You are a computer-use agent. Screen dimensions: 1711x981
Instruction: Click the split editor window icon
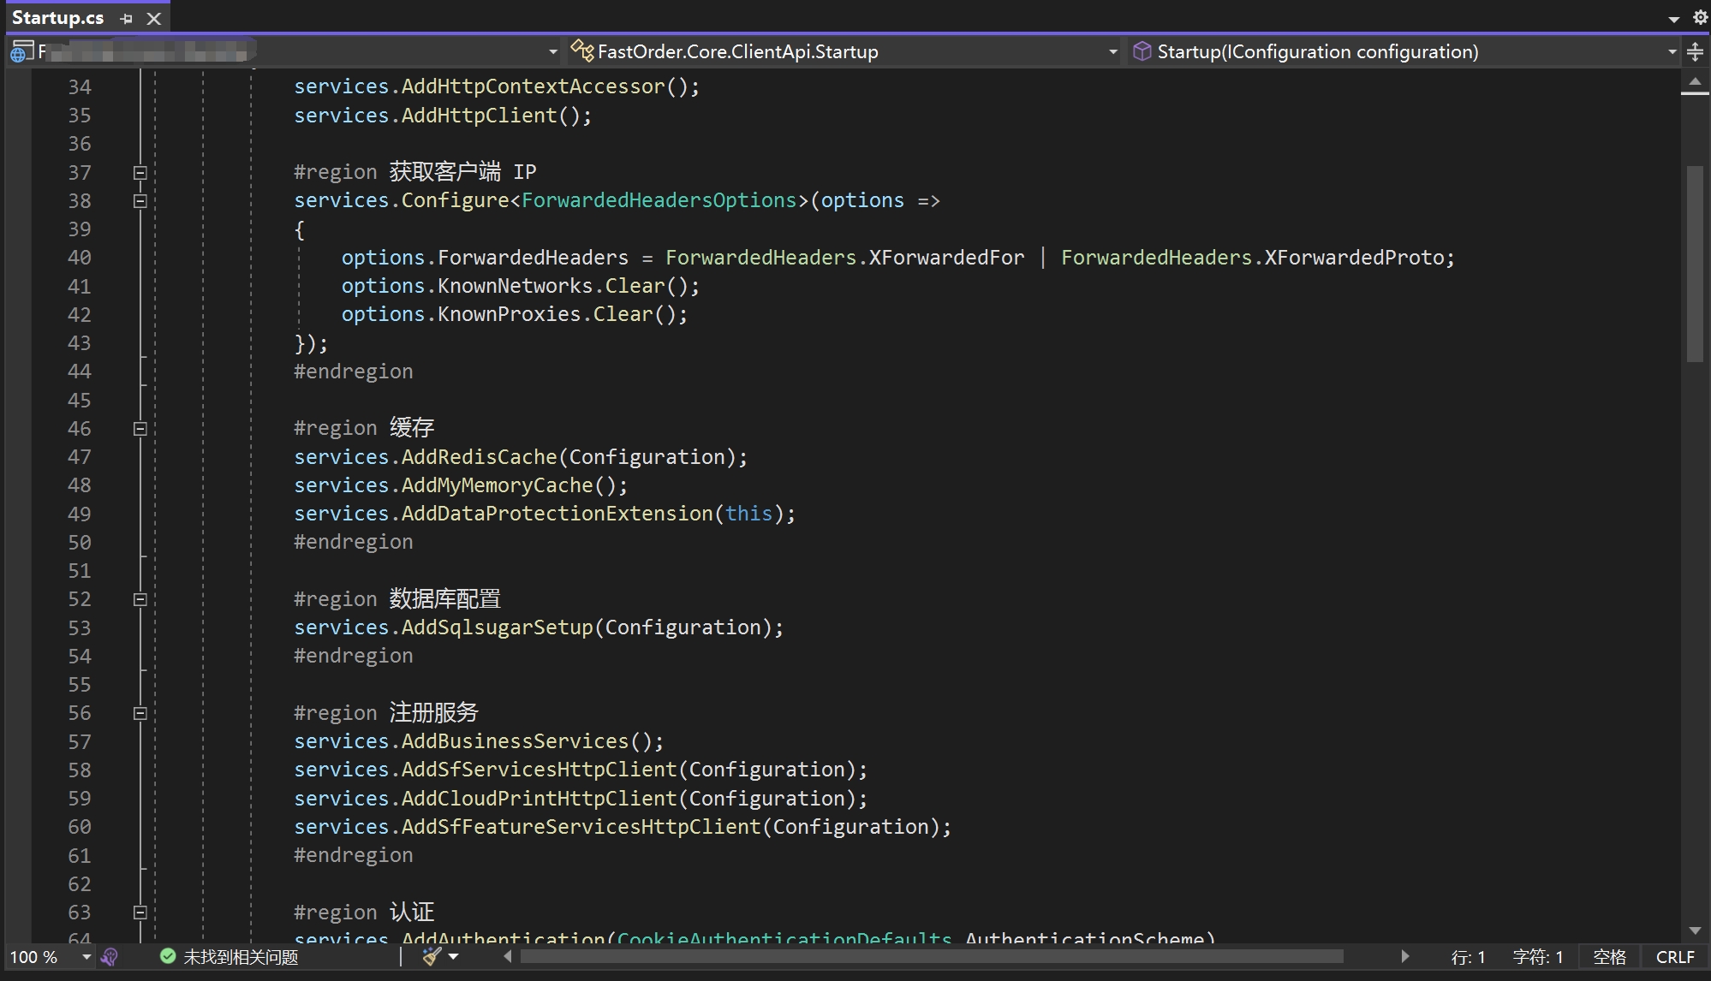point(1695,52)
